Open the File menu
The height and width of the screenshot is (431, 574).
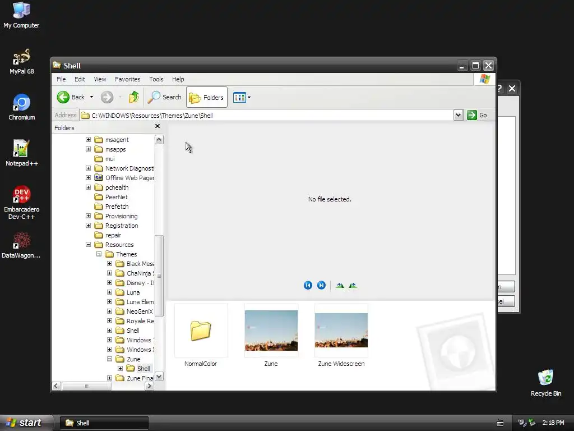(61, 79)
